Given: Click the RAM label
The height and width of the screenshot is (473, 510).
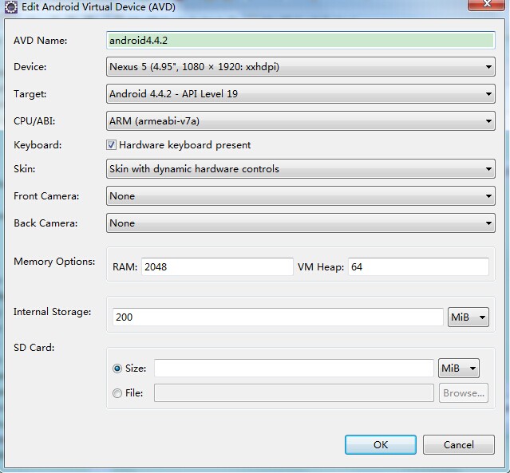Looking at the screenshot, I should point(125,267).
